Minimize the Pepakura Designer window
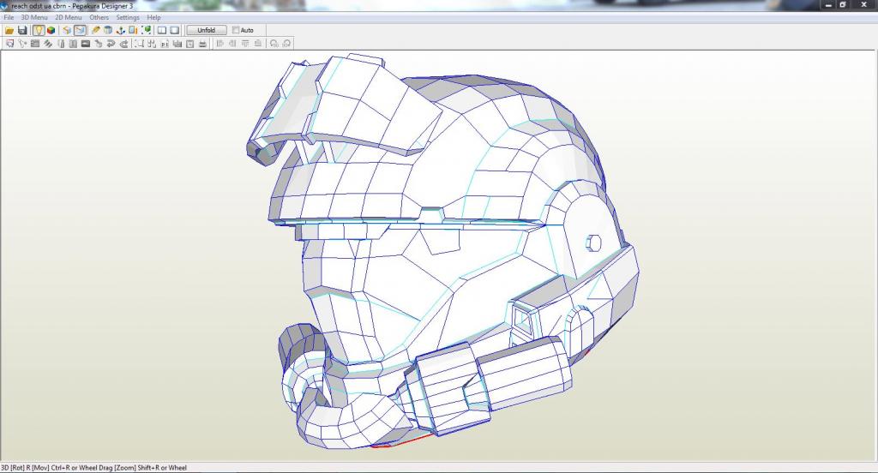878x473 pixels. (829, 5)
